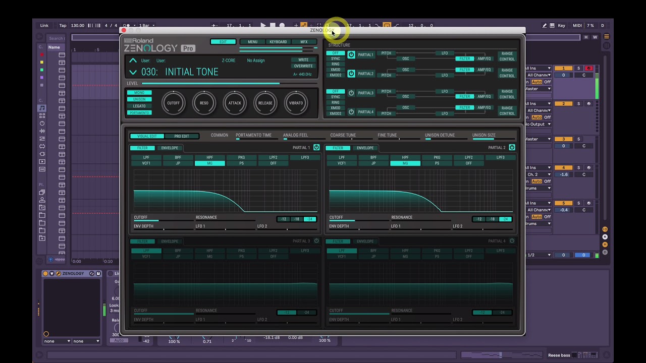
Task: Click RANGE CONTROL for Partial 1
Action: pos(507,56)
